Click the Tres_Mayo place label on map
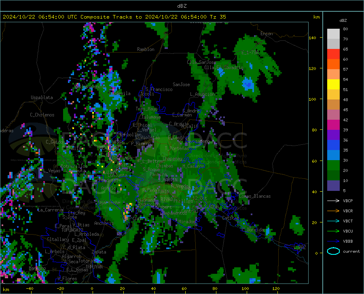Viewport: 364px width, 294px height. [x=147, y=109]
